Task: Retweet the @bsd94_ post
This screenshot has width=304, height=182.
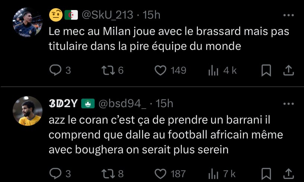Action: coord(107,173)
